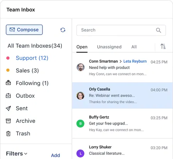The width and height of the screenshot is (173, 159).
Task: Click the Trash bin icon
Action: point(8,134)
